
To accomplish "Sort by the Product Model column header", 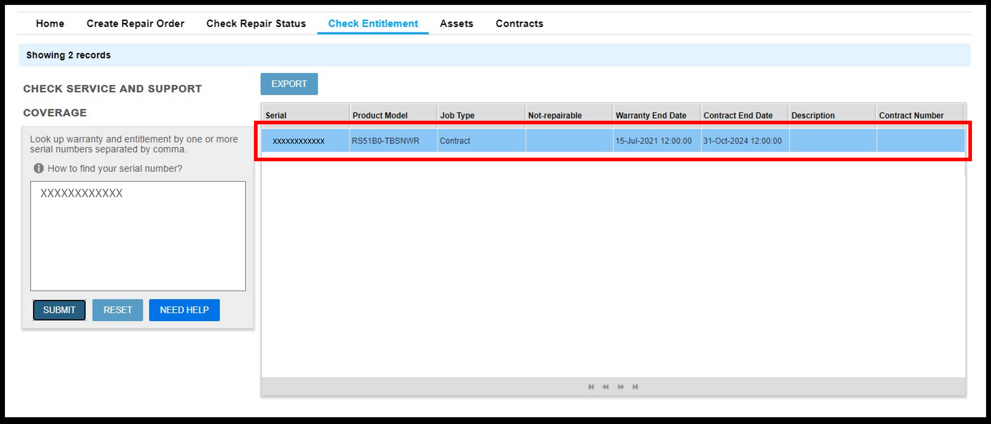I will pos(393,115).
